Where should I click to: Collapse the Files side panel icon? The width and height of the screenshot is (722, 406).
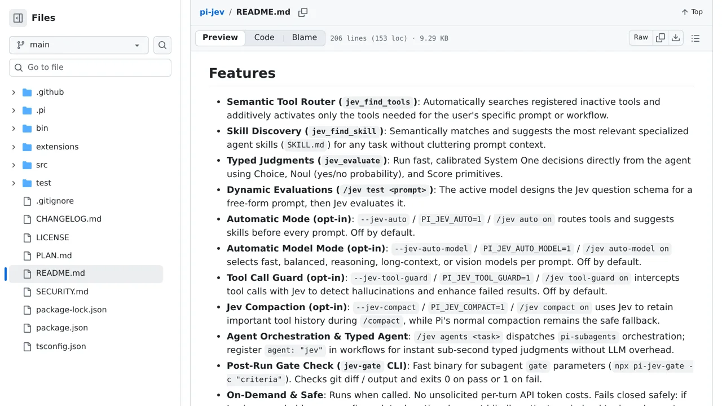coord(18,18)
